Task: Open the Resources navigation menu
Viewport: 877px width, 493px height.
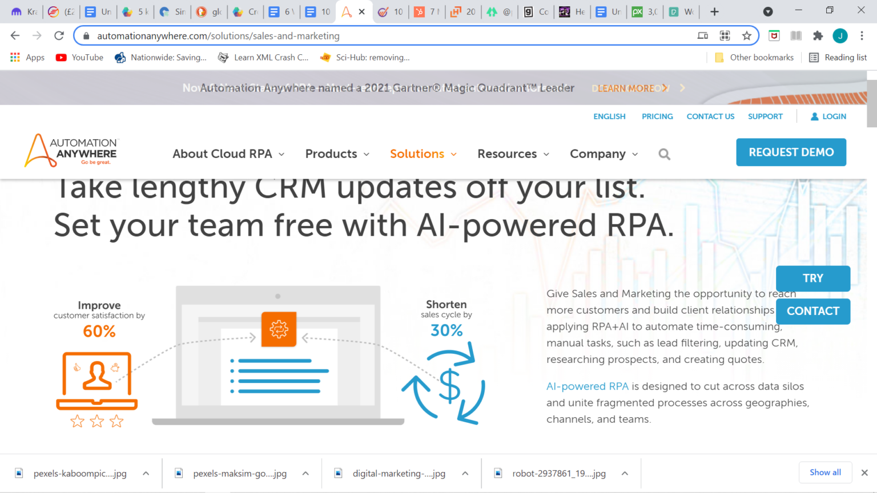Action: point(512,153)
